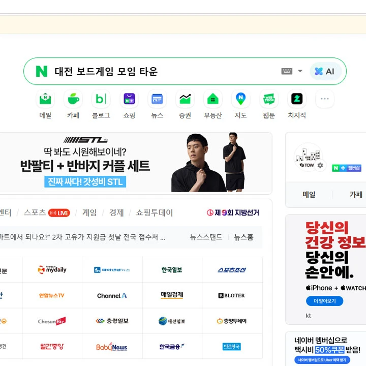Click the N+ membership badge
Viewport: 366px width, 366px height.
coord(347,168)
